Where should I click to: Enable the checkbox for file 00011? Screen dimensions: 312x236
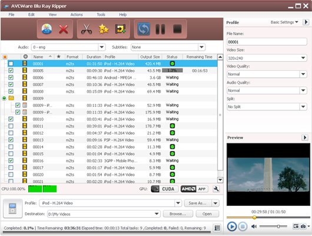[11, 126]
